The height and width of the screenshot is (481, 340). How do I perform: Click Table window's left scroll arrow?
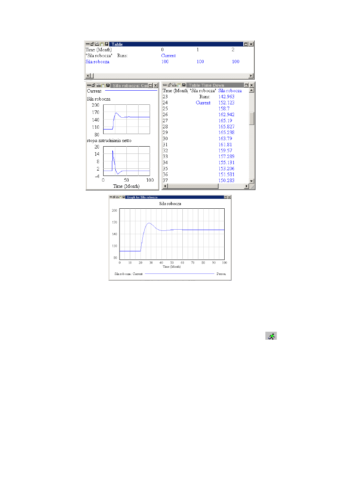tap(88, 76)
